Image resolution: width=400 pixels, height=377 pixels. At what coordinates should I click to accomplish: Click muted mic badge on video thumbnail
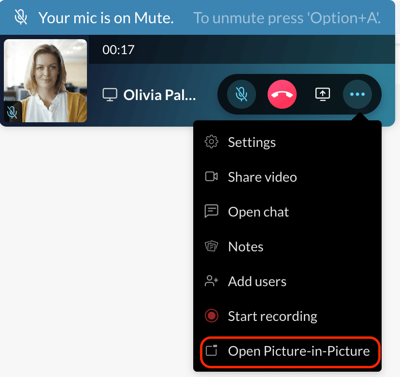click(x=12, y=112)
